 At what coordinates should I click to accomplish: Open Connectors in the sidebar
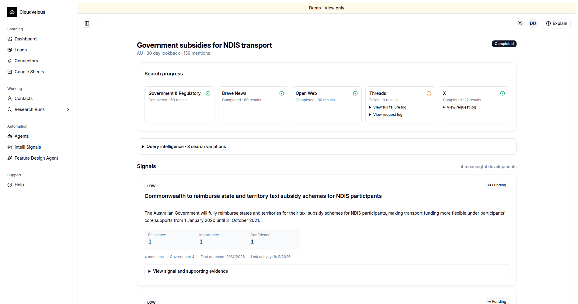39,61
